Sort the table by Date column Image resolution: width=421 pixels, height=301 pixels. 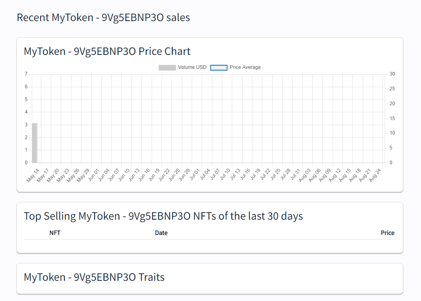pyautogui.click(x=161, y=233)
